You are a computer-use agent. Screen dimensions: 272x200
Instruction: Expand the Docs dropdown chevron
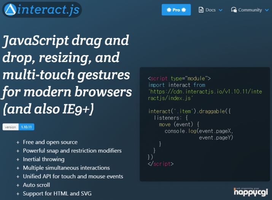pyautogui.click(x=221, y=10)
